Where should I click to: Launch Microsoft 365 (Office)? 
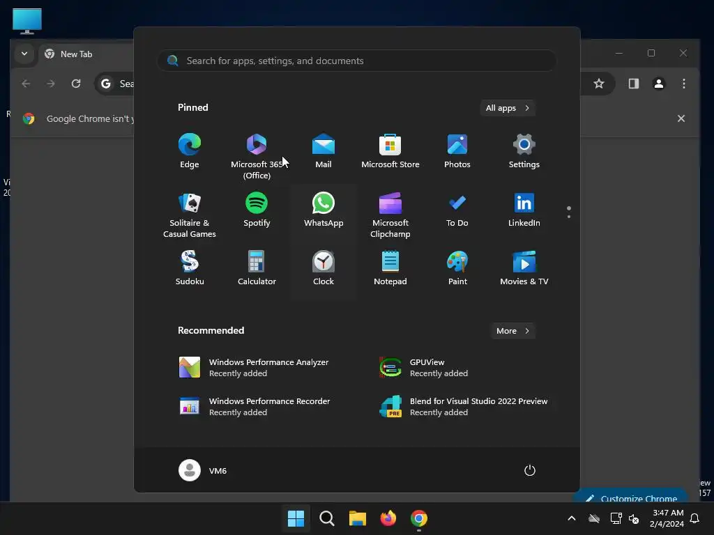pyautogui.click(x=257, y=155)
